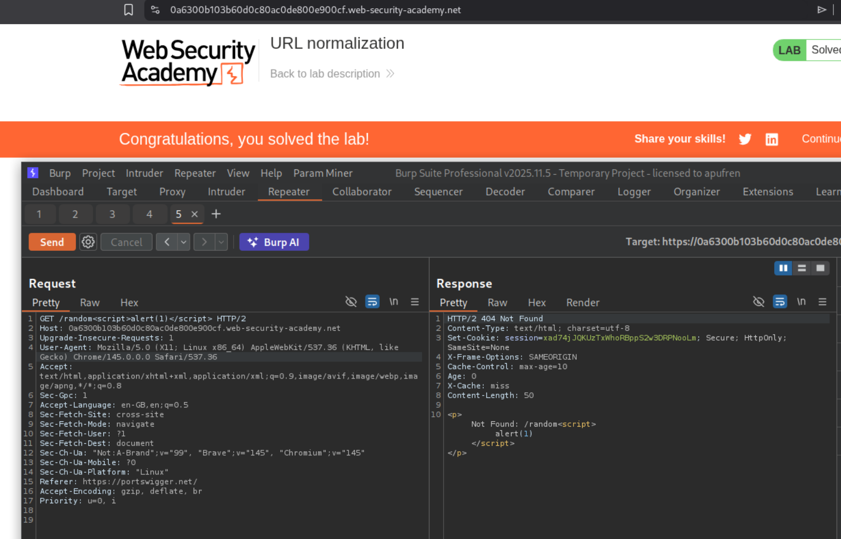Toggle line wrap in Response pane
The image size is (841, 539).
point(780,302)
